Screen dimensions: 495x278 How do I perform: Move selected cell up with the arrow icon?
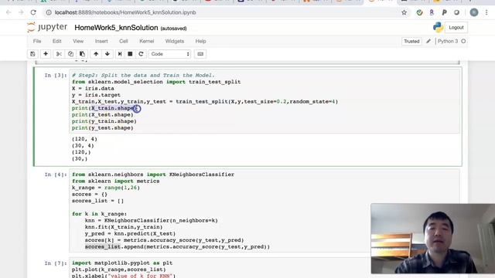pyautogui.click(x=96, y=54)
